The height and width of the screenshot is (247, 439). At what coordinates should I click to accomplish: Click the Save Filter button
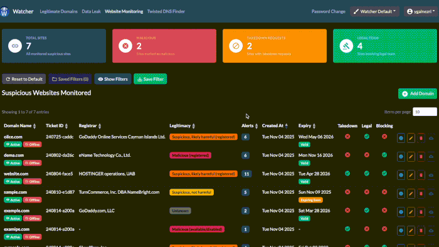(151, 79)
